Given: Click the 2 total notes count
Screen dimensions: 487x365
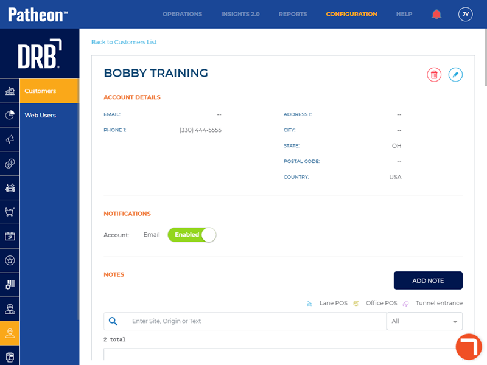Looking at the screenshot, I should 114,339.
